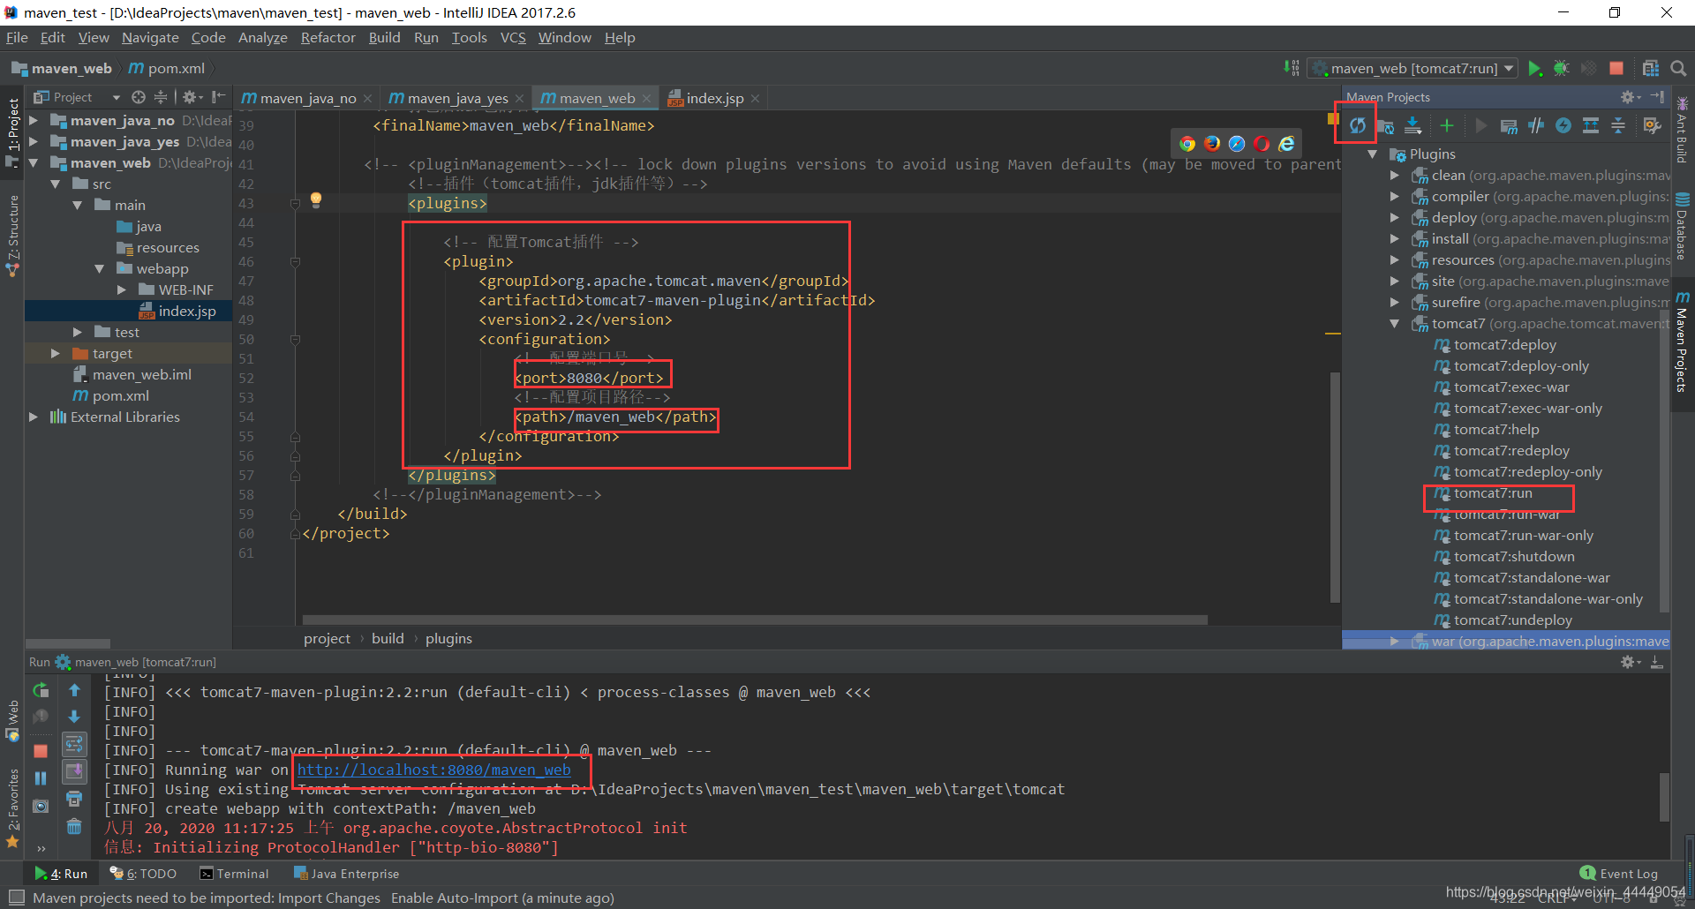Image resolution: width=1695 pixels, height=909 pixels.
Task: Open Java Enterprise tool window
Action: pyautogui.click(x=346, y=874)
